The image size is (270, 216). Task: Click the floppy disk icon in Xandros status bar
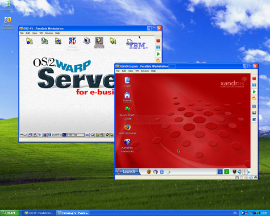[x=237, y=177]
